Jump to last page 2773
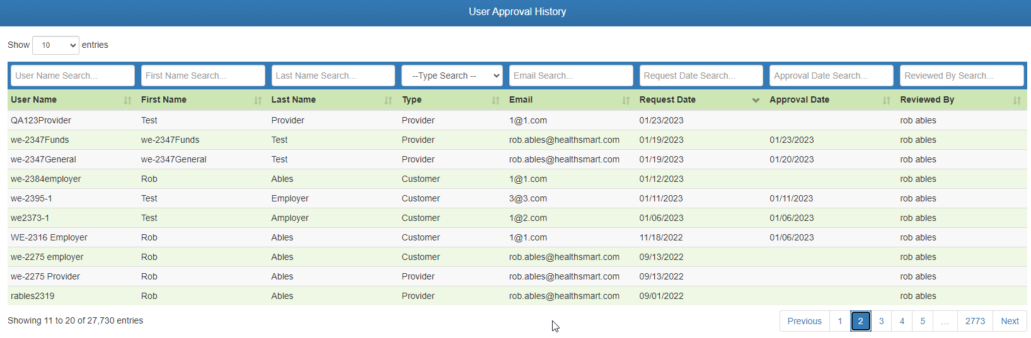 point(975,321)
